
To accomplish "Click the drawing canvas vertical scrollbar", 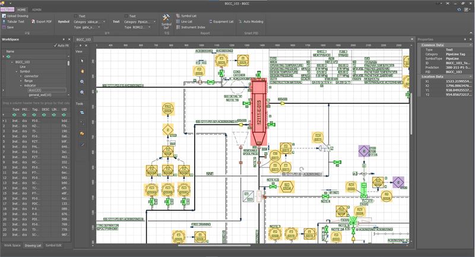I will (411, 114).
